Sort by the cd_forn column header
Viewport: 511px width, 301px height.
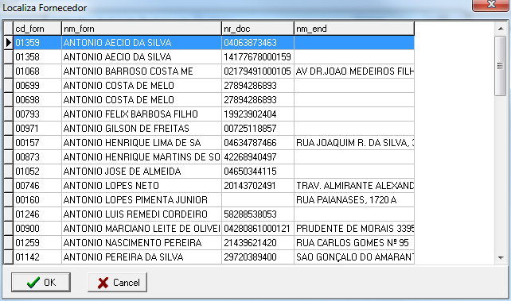[37, 29]
